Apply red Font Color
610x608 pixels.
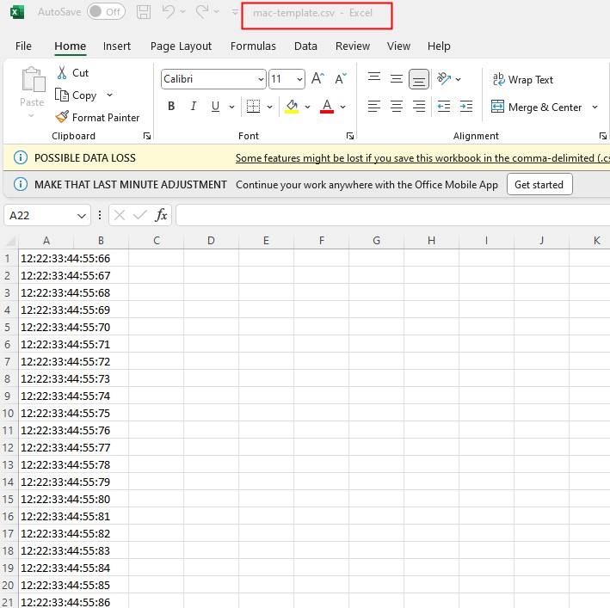[x=327, y=106]
